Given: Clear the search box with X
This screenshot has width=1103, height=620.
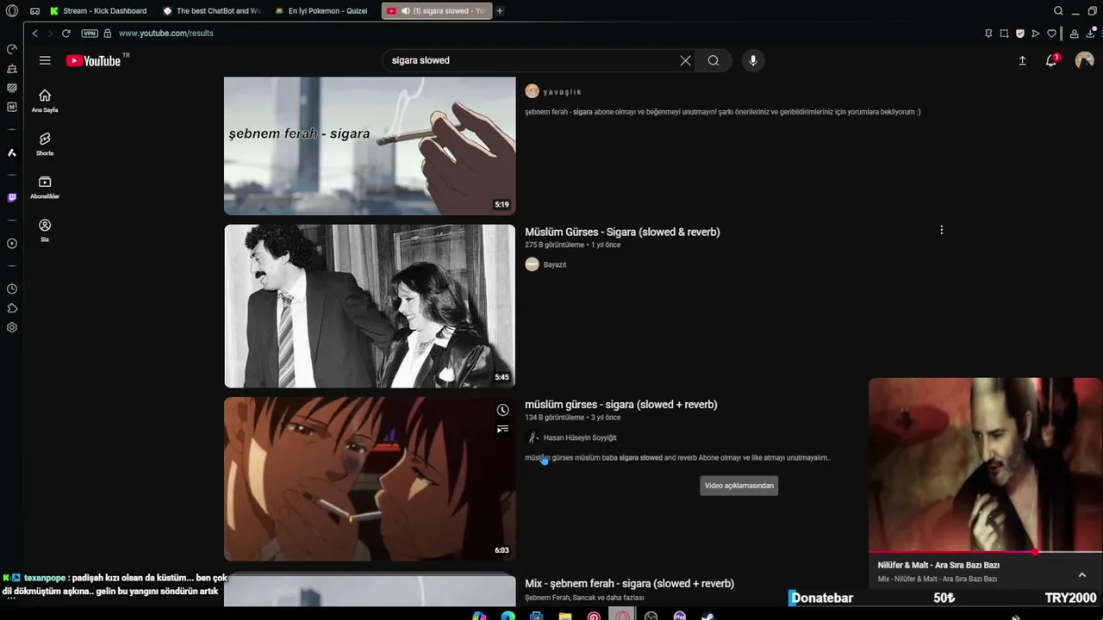Looking at the screenshot, I should point(685,60).
